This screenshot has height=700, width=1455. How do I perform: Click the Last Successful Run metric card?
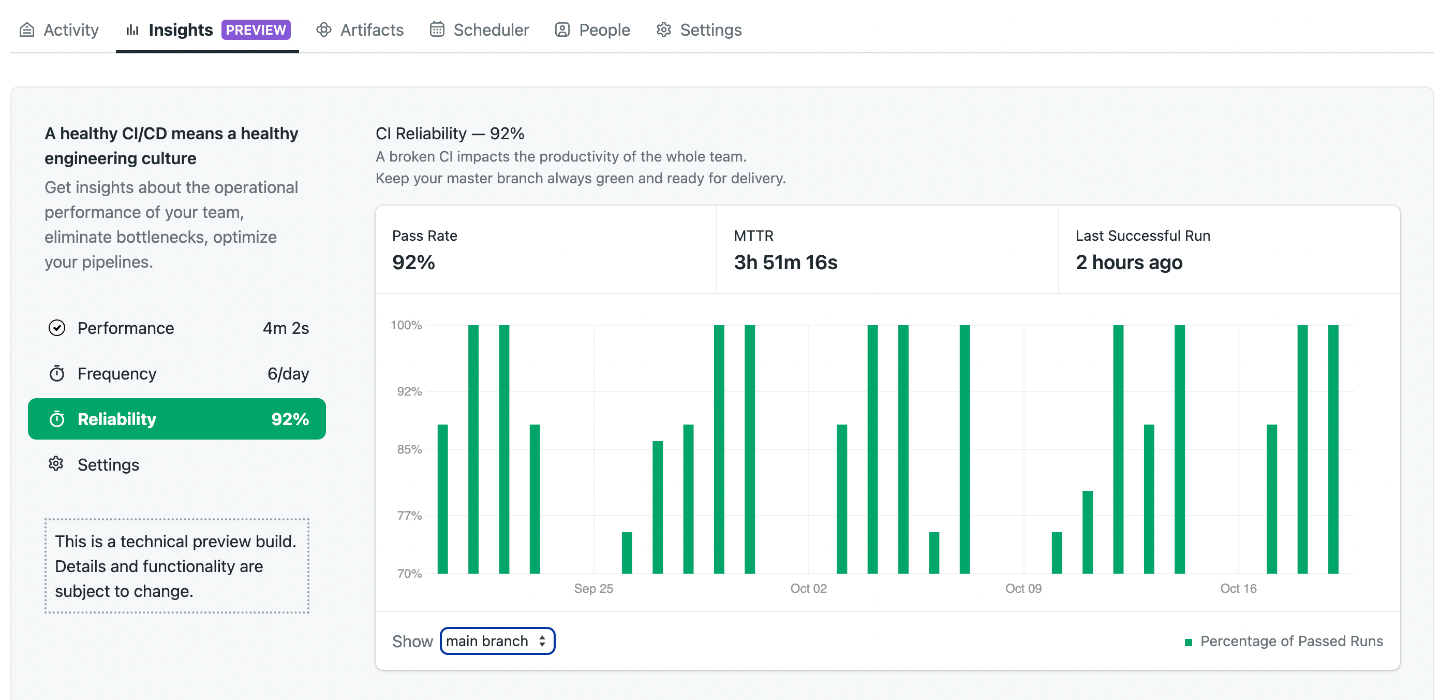tap(1228, 249)
